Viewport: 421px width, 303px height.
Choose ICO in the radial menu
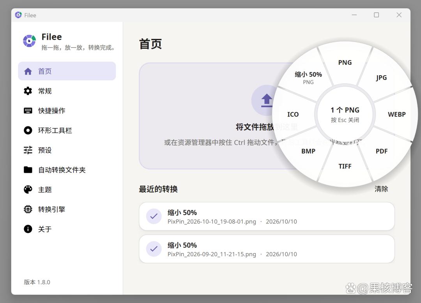pyautogui.click(x=293, y=114)
